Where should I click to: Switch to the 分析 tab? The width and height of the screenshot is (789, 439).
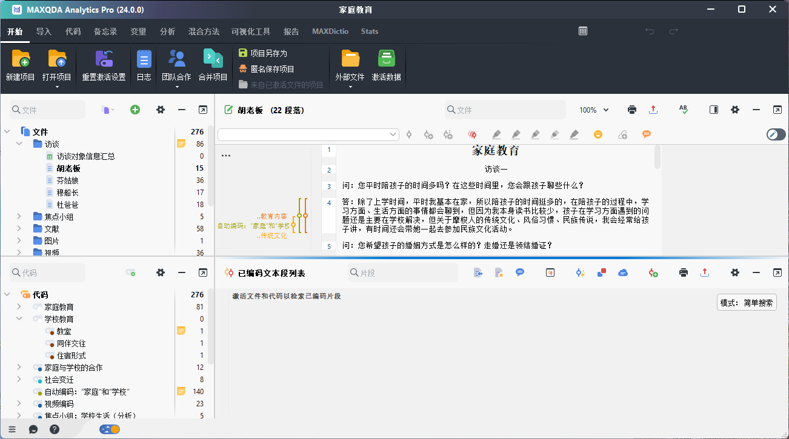coord(168,31)
